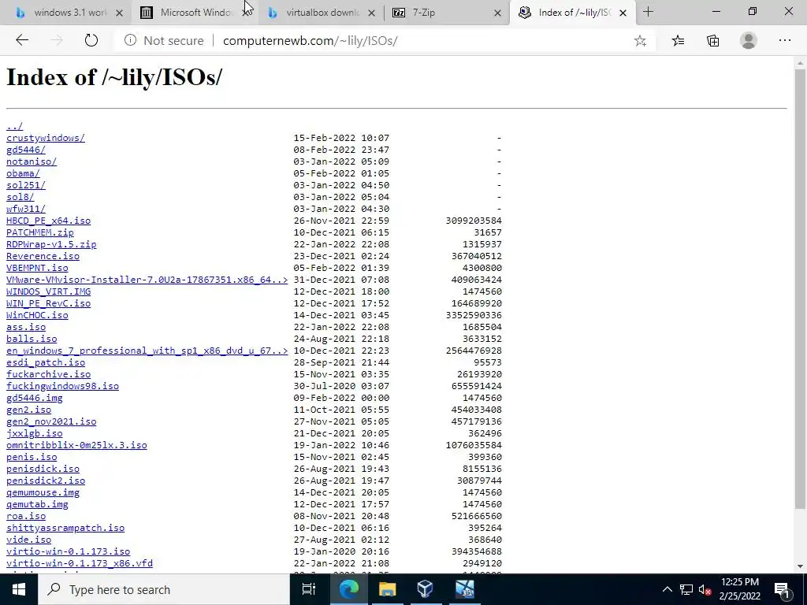Download jxxlgb.iso
The width and height of the screenshot is (807, 605).
[34, 434]
